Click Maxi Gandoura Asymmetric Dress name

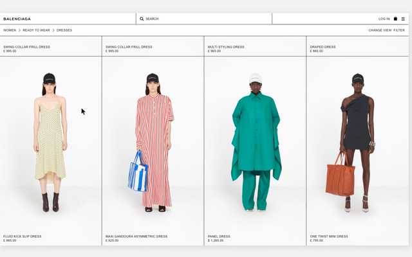[x=136, y=236]
